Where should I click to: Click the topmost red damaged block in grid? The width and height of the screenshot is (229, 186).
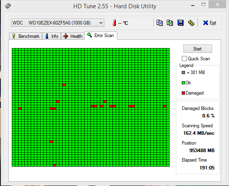click(64, 85)
